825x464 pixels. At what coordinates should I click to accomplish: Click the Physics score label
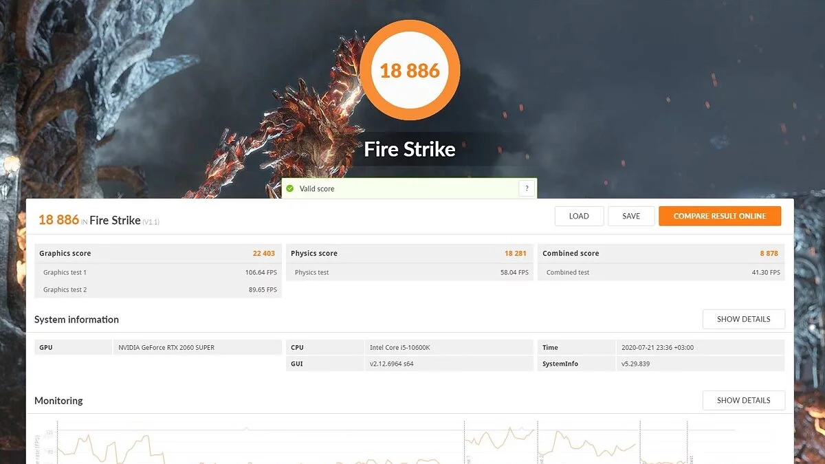click(x=314, y=253)
